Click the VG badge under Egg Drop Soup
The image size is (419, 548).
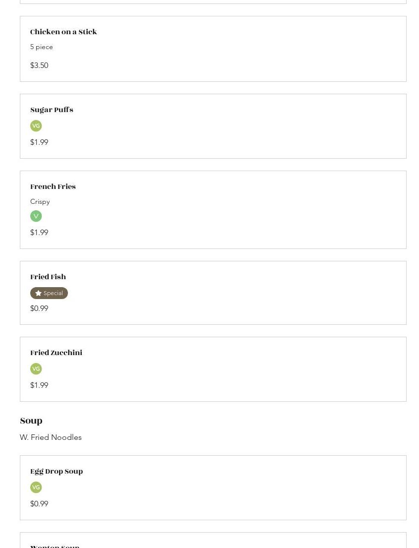(x=36, y=487)
